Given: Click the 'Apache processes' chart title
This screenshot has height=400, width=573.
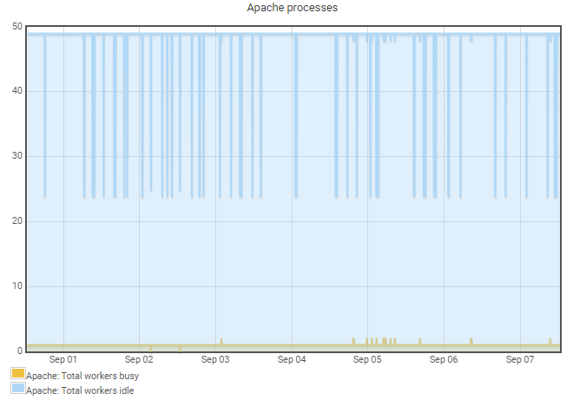Looking at the screenshot, I should (x=292, y=8).
